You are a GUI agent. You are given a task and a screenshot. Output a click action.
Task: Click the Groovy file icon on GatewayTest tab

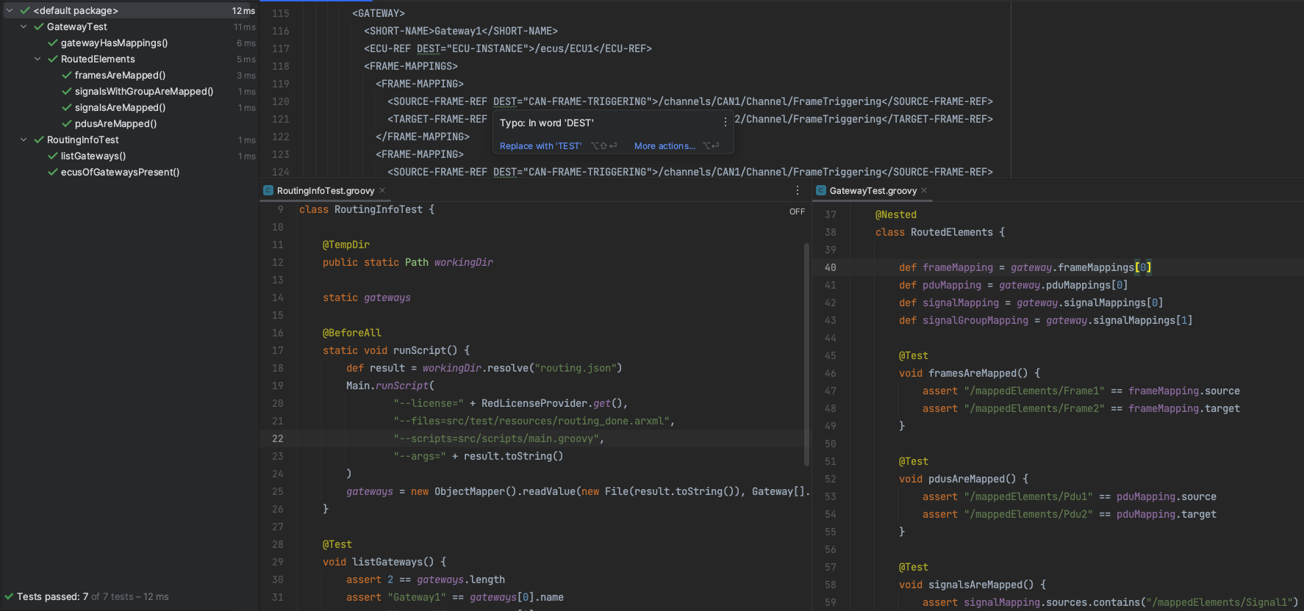point(821,190)
